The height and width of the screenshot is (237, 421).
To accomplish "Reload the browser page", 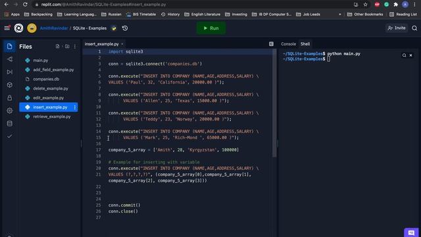I will pos(25,5).
